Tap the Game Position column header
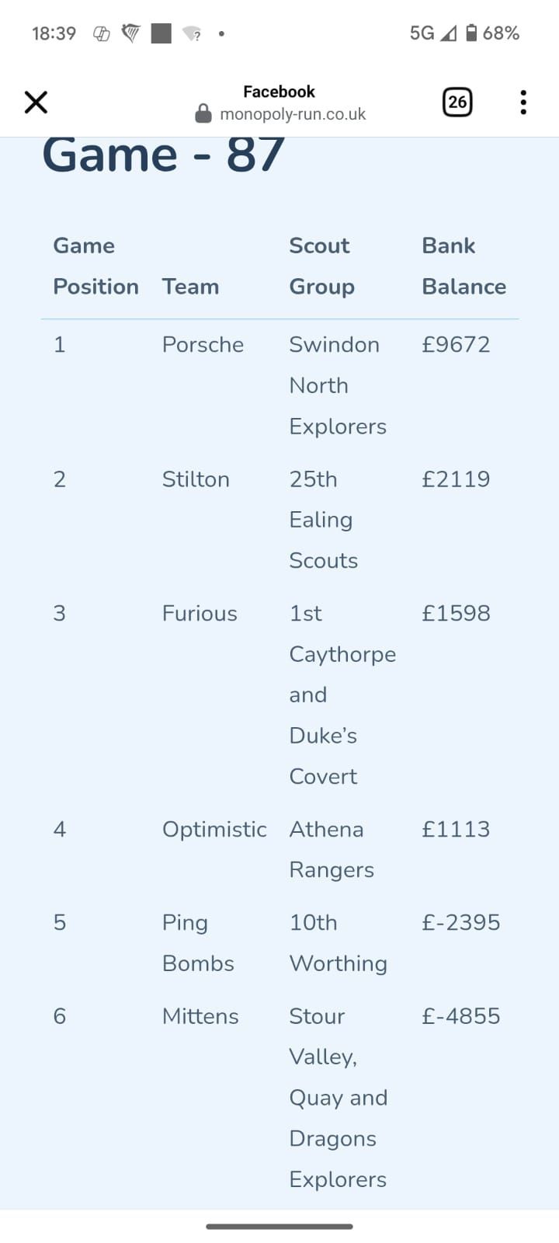The height and width of the screenshot is (1243, 559). click(95, 266)
